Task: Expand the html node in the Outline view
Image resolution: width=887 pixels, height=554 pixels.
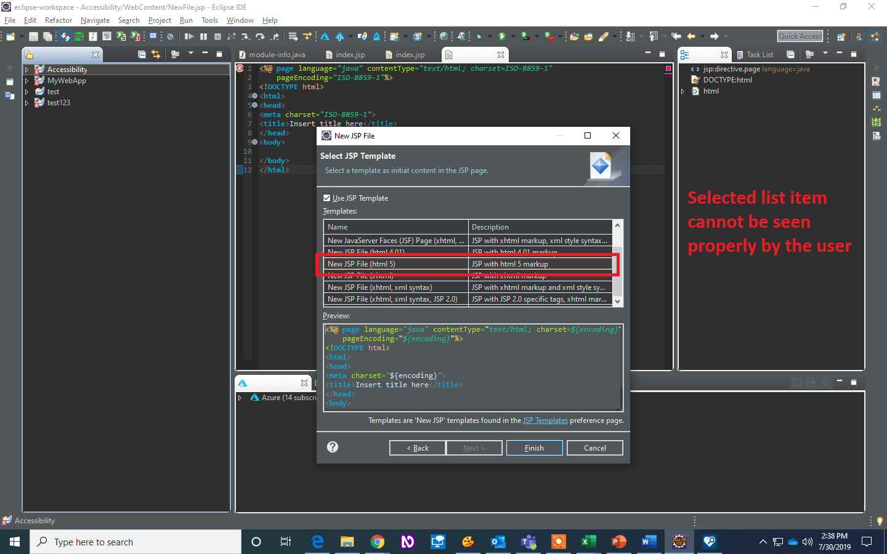Action: (684, 90)
